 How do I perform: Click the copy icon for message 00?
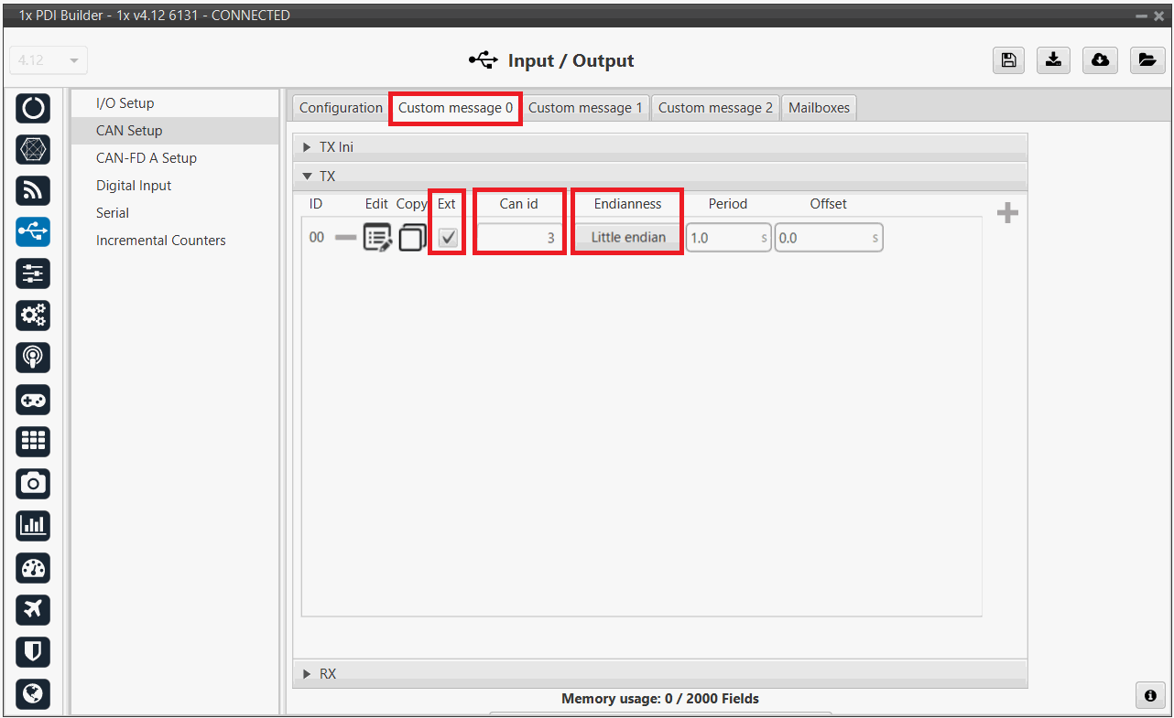point(412,238)
